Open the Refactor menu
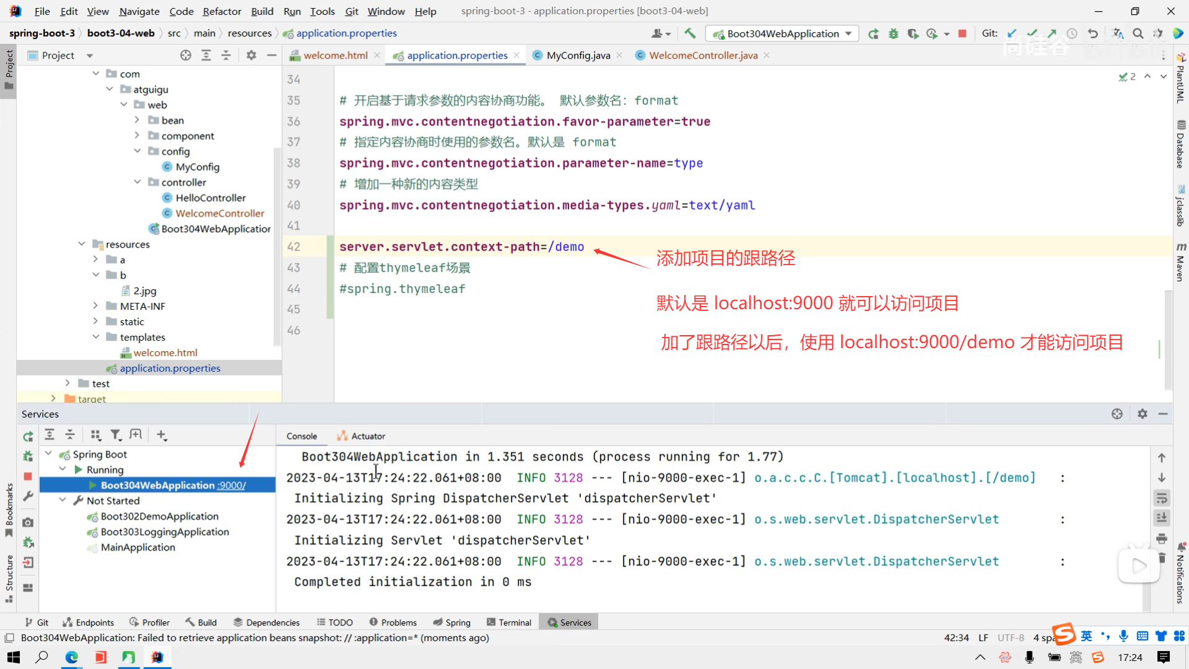1189x669 pixels. pos(222,11)
